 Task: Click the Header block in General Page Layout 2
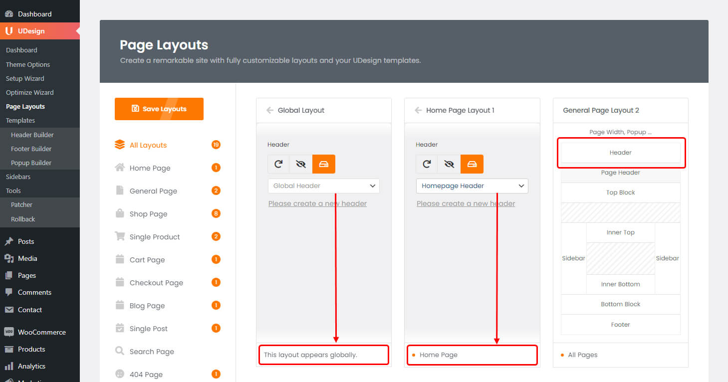tap(620, 153)
